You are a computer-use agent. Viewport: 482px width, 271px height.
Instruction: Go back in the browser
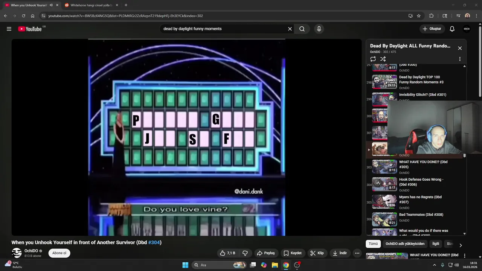pyautogui.click(x=5, y=16)
